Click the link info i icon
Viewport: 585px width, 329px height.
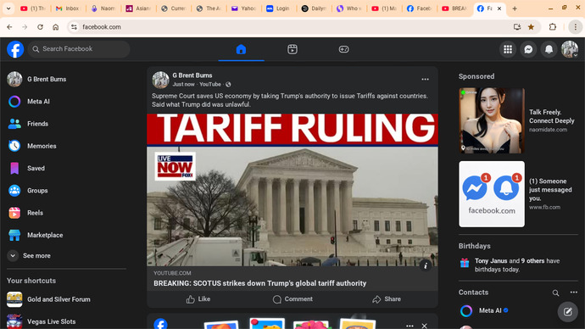pyautogui.click(x=426, y=265)
